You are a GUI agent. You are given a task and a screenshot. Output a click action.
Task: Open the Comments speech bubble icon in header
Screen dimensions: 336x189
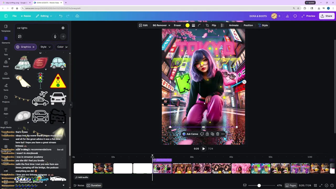(x=295, y=16)
